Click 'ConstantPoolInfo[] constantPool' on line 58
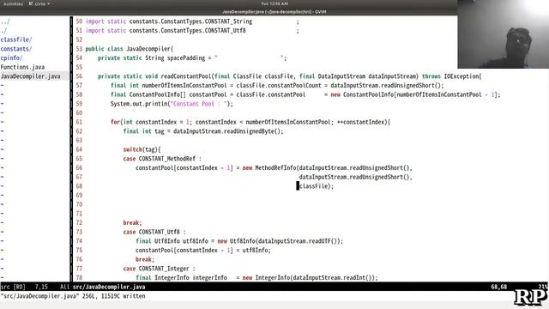The width and height of the screenshot is (549, 309). 178,94
